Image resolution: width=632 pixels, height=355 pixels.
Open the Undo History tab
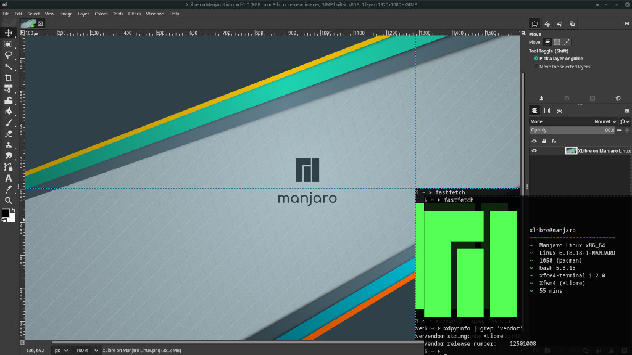[x=559, y=24]
